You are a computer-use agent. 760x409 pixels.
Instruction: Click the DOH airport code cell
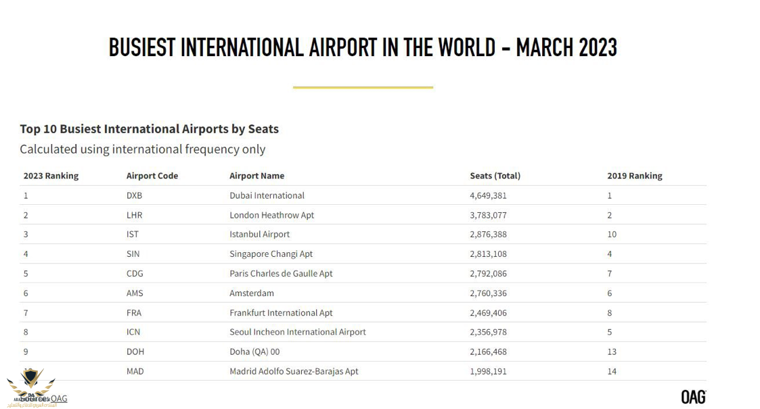pos(135,352)
